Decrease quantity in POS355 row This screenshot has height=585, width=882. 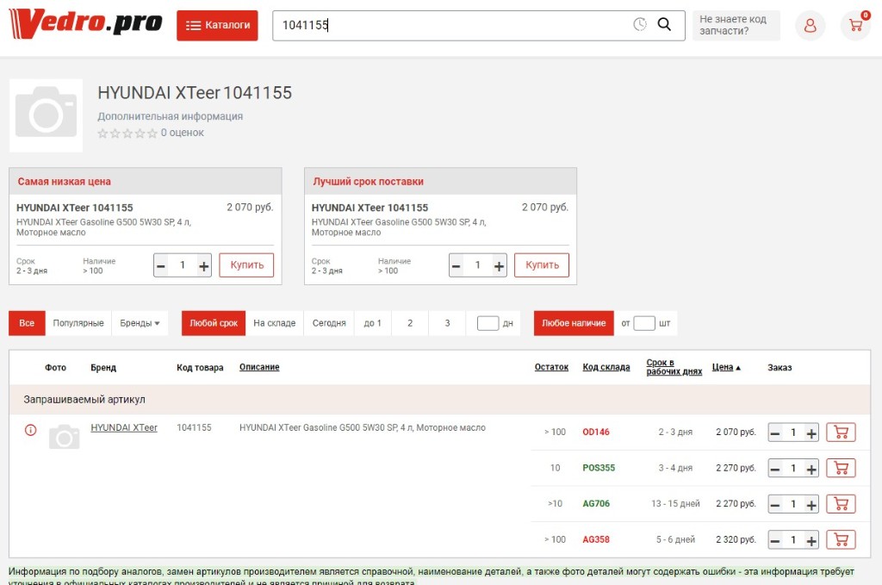click(775, 470)
